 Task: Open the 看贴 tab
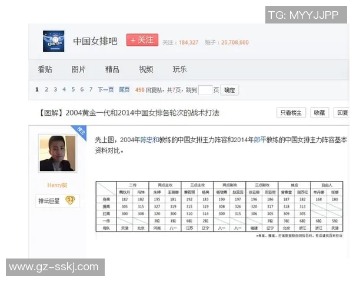(45, 69)
